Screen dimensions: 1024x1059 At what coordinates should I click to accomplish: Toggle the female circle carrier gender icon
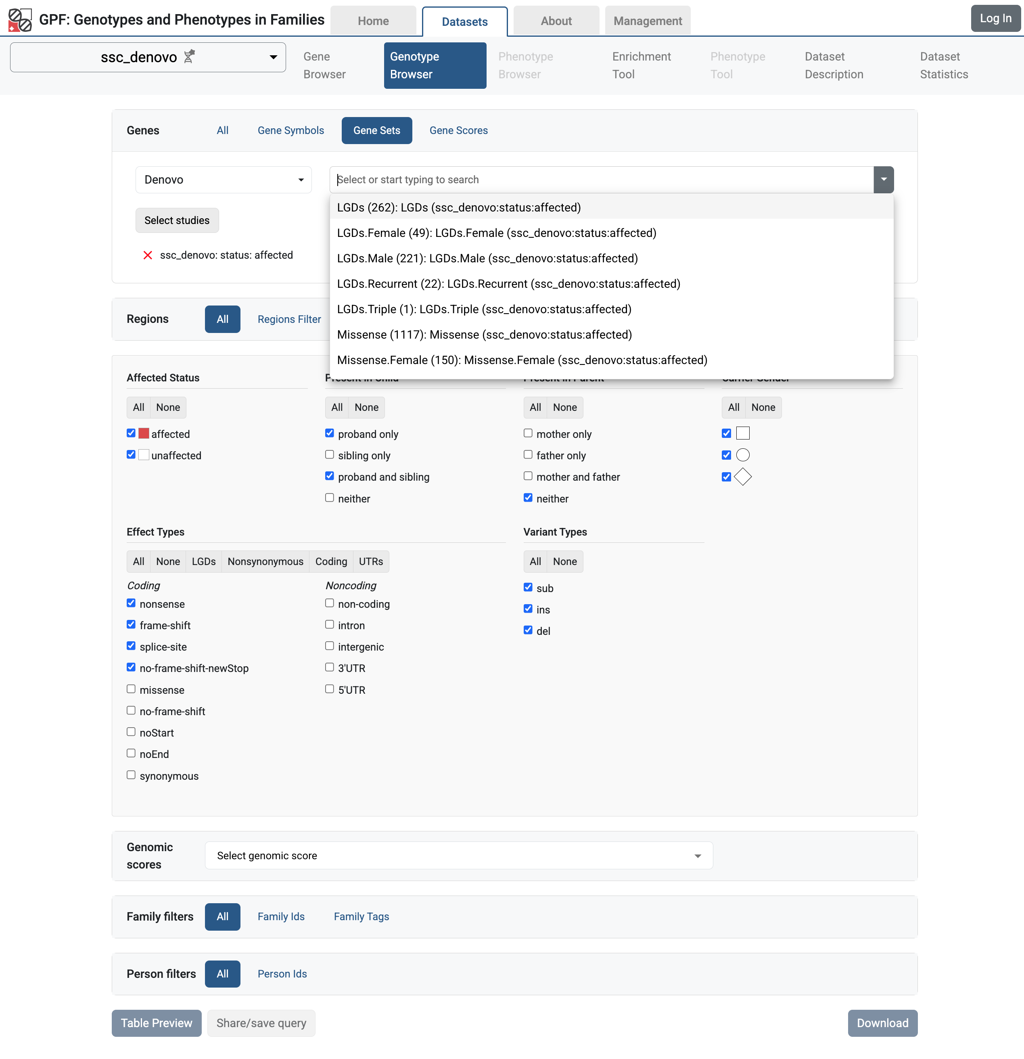pos(743,454)
